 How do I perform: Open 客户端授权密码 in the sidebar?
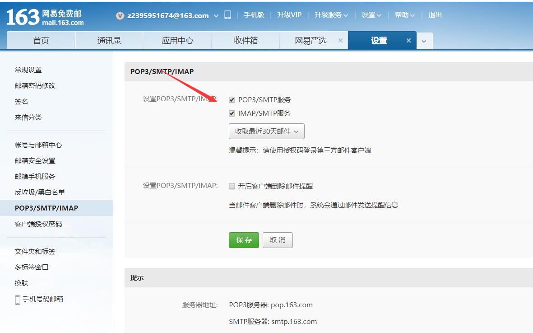[x=38, y=224]
